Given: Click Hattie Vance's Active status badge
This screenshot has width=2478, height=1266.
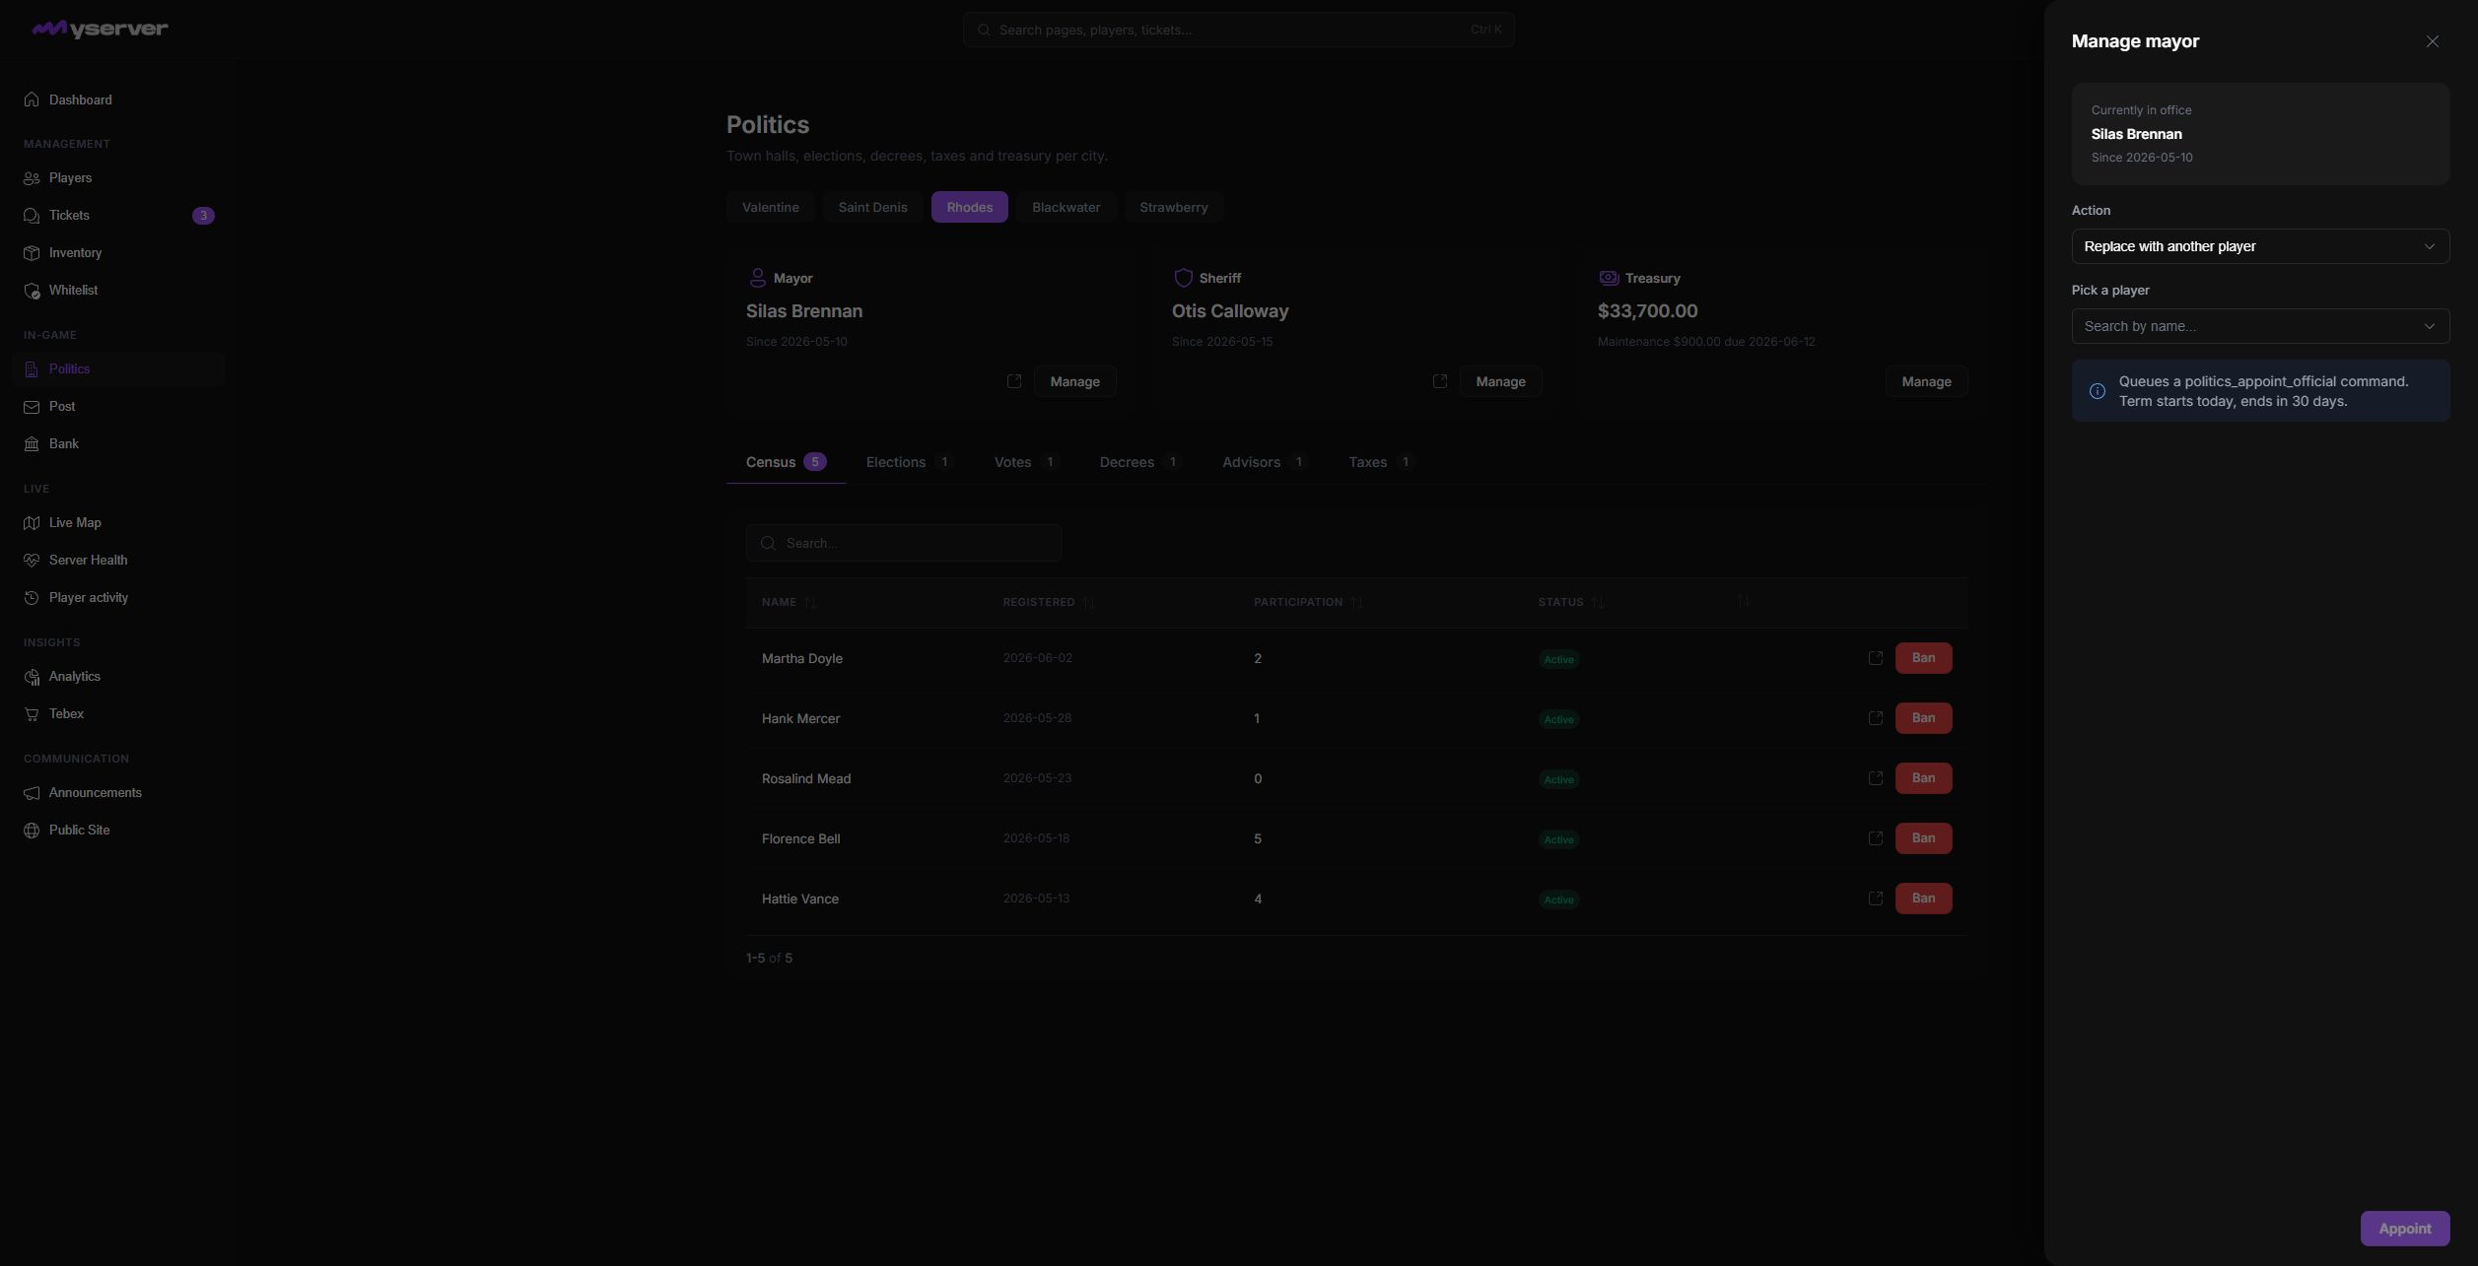Looking at the screenshot, I should pos(1558,900).
